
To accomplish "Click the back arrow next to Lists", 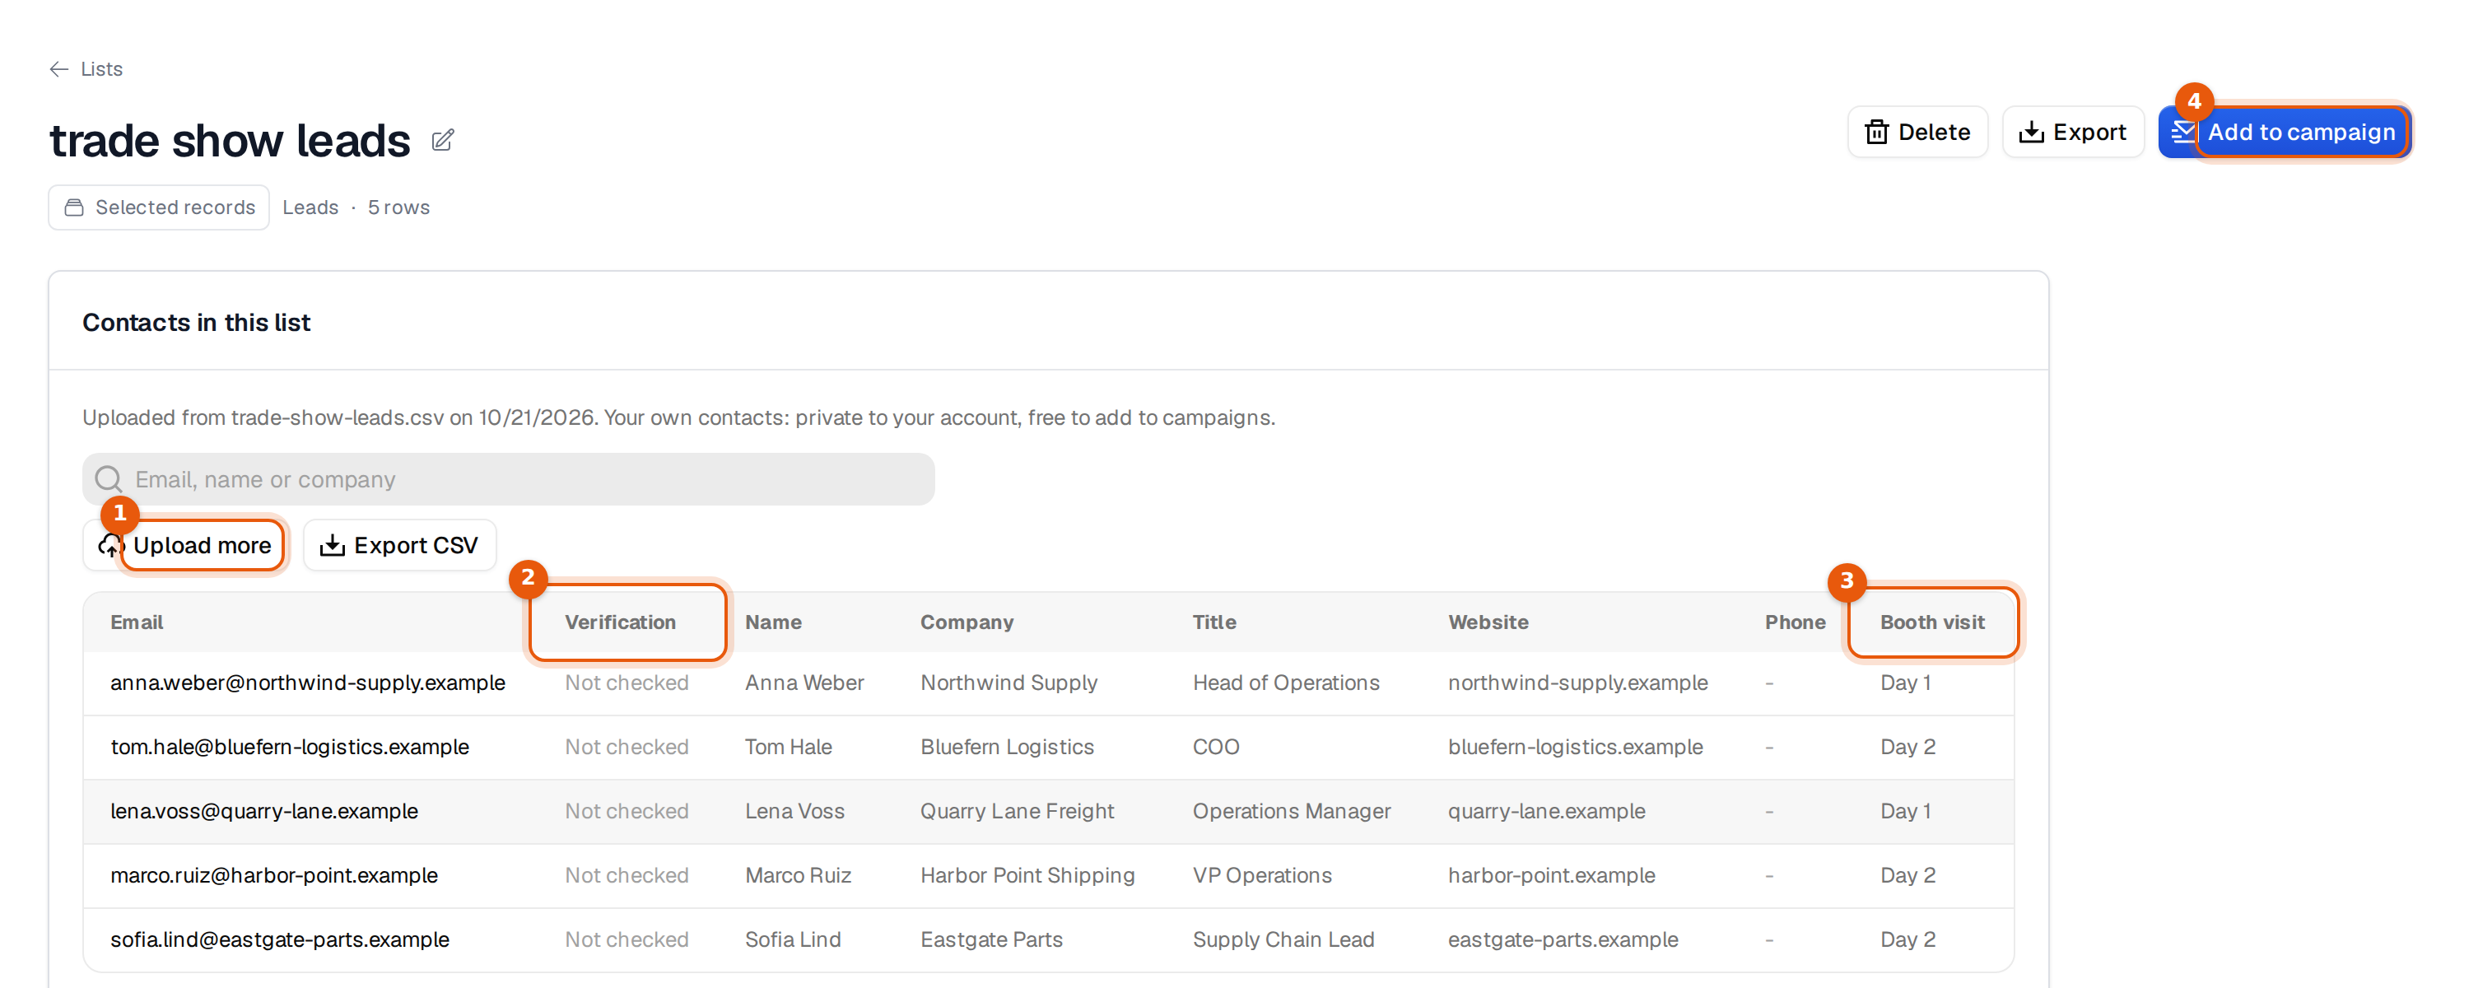I will [x=58, y=69].
